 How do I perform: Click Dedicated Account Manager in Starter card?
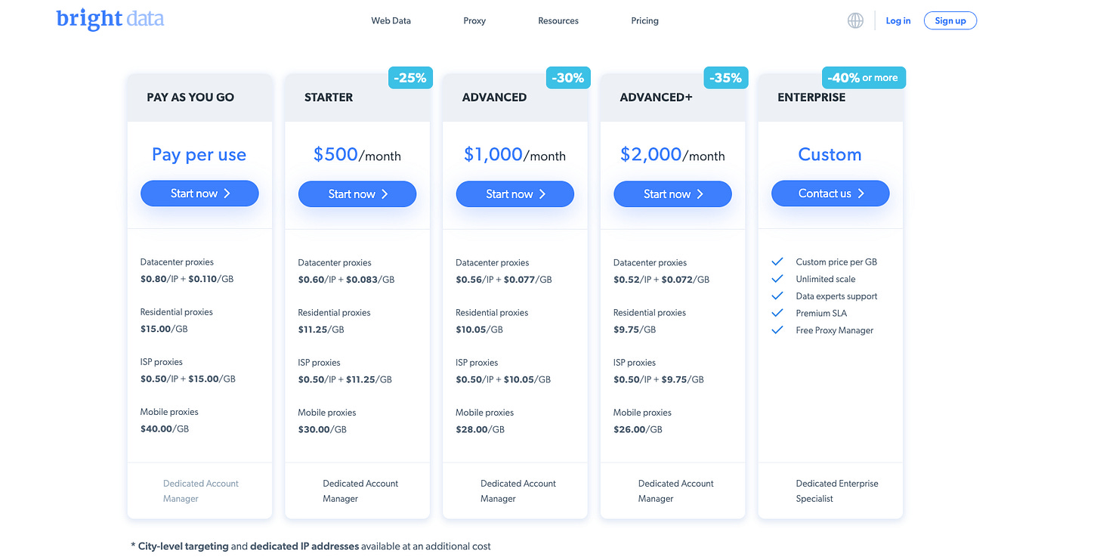tap(360, 491)
